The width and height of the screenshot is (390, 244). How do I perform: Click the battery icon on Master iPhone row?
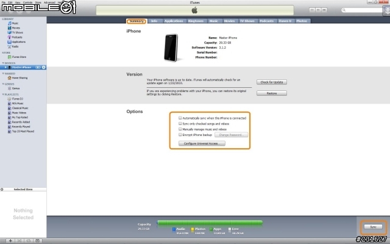tap(38, 67)
